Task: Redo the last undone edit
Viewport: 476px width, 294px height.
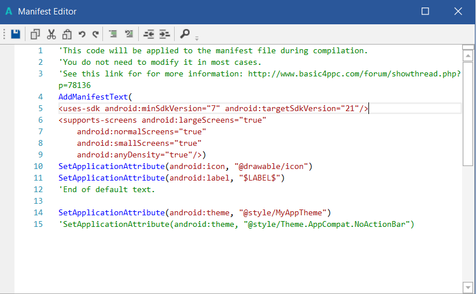Action: (95, 34)
